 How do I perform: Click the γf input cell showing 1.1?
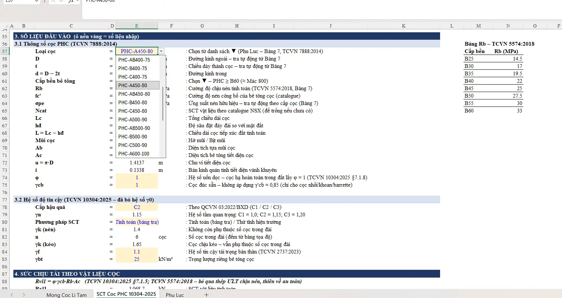click(137, 252)
